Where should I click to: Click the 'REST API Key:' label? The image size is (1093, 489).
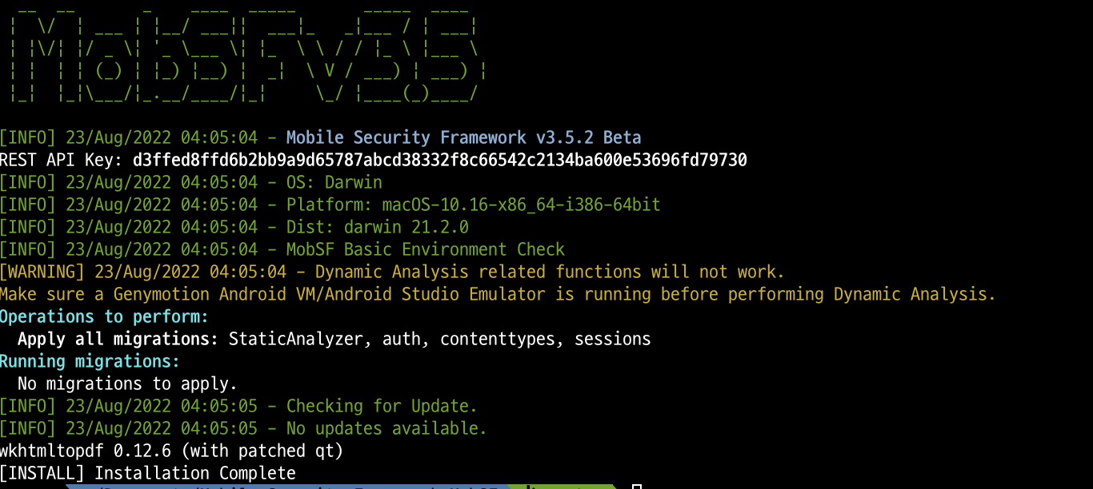coord(62,160)
